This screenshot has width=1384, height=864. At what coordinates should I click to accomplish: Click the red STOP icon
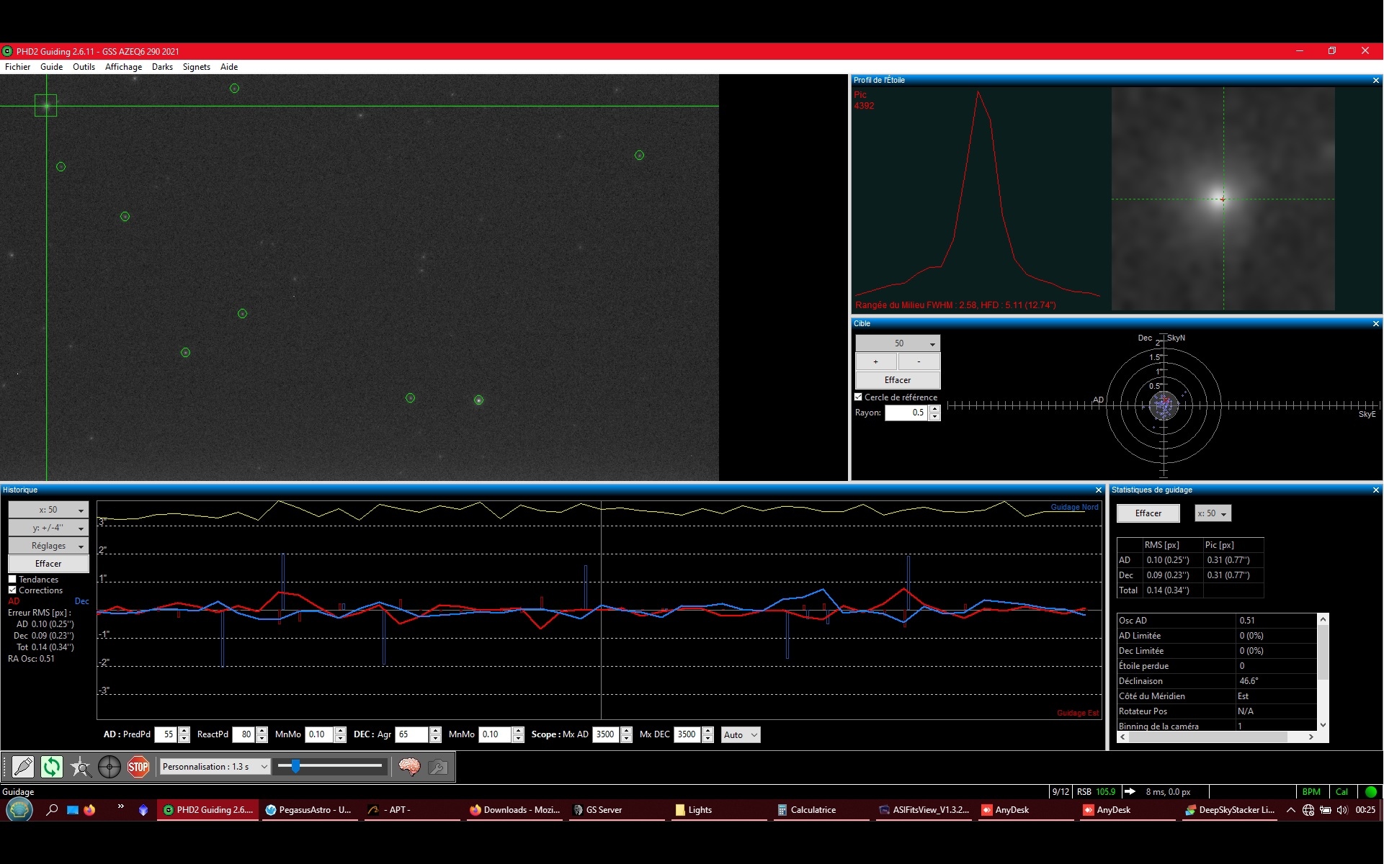pos(138,767)
